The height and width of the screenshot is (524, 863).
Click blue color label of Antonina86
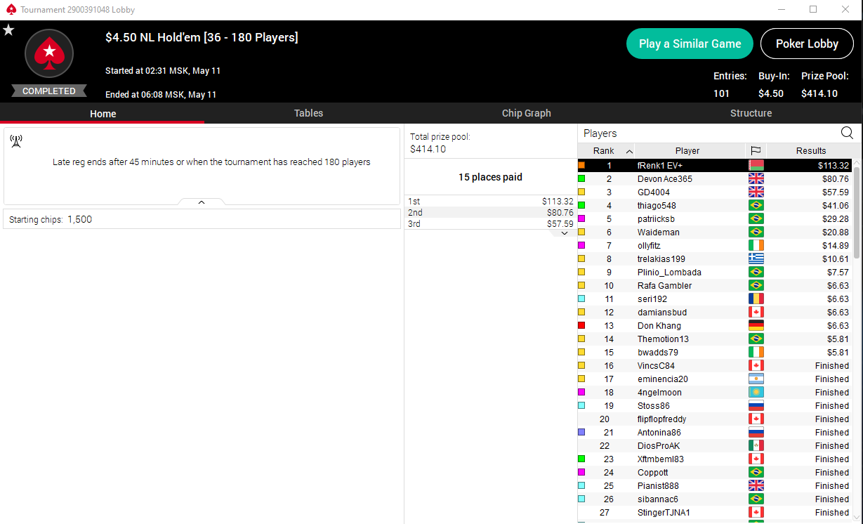pyautogui.click(x=581, y=432)
